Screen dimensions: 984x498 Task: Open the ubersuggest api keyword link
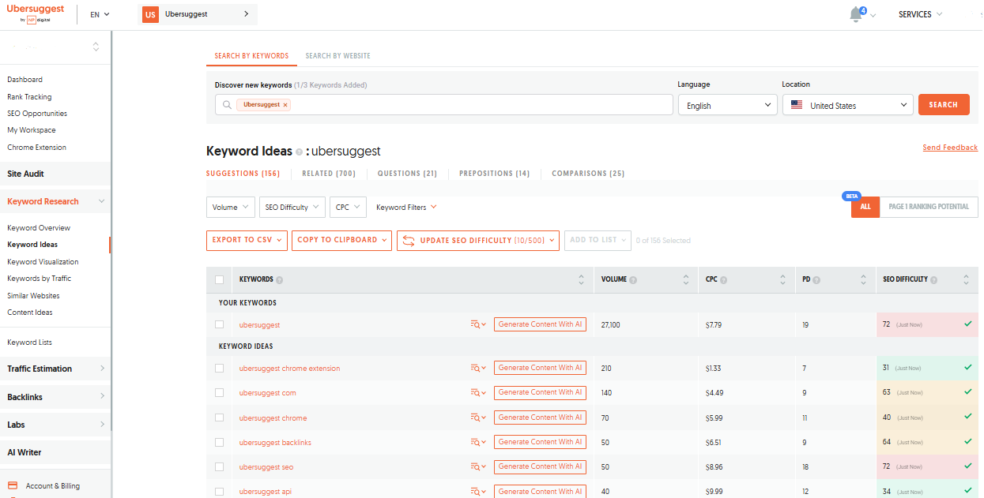pos(266,491)
